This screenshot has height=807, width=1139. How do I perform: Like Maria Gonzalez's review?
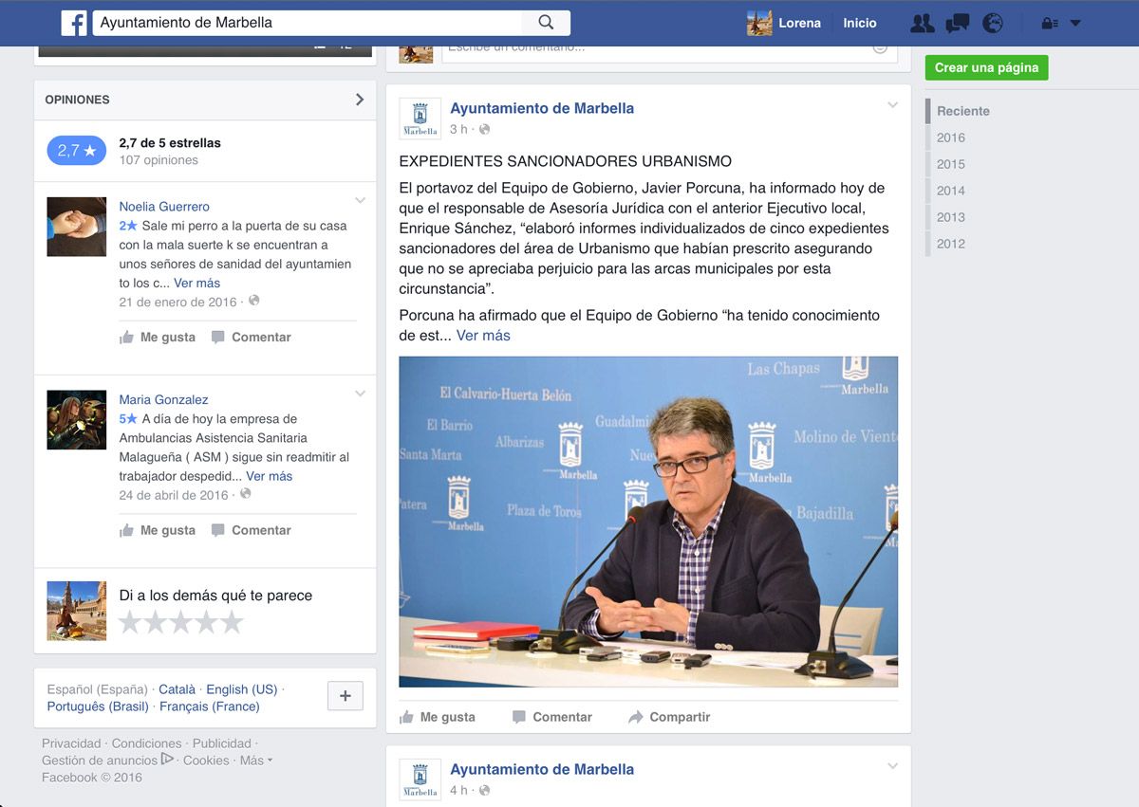click(x=158, y=530)
